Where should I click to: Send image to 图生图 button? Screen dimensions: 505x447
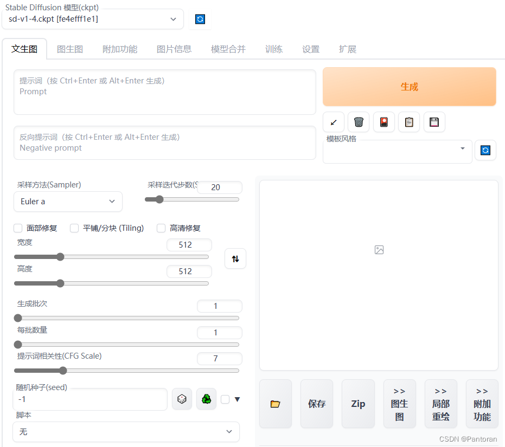399,404
